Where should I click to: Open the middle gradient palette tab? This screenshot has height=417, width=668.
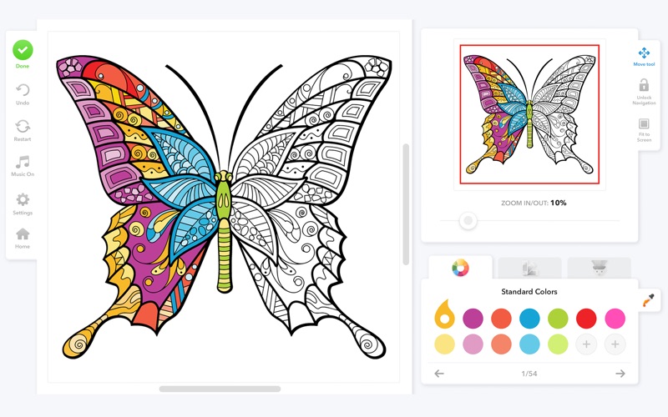coord(529,268)
